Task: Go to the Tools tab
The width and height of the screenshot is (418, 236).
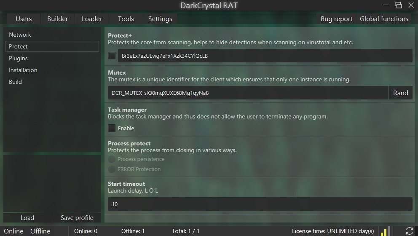Action: click(126, 19)
